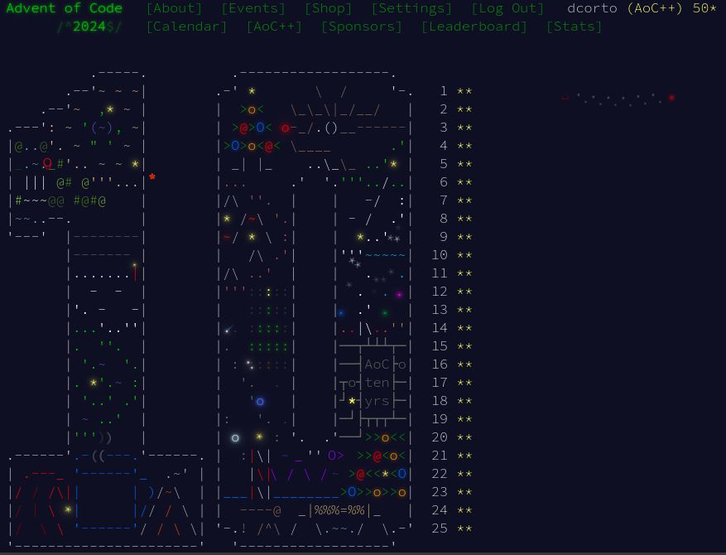Open the Stats page
This screenshot has height=555, width=726.
click(574, 27)
